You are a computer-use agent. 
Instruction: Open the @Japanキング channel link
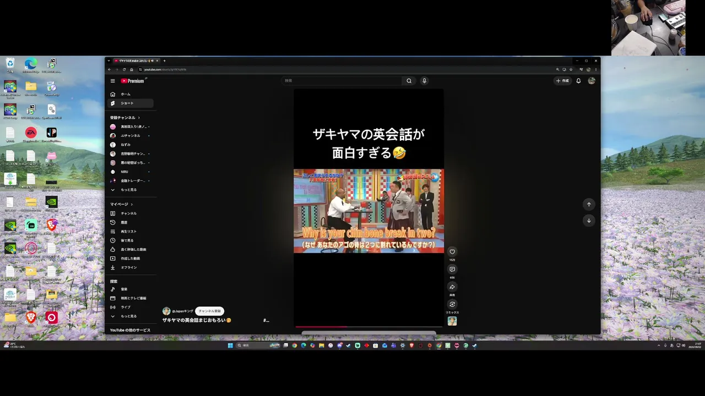183,311
